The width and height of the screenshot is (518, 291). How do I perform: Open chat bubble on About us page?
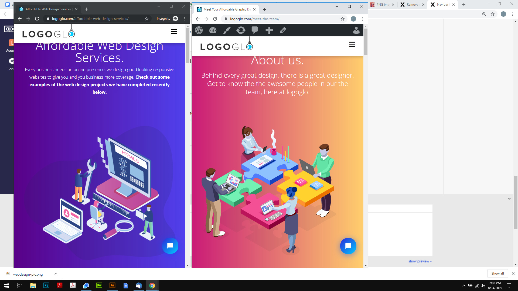click(348, 246)
